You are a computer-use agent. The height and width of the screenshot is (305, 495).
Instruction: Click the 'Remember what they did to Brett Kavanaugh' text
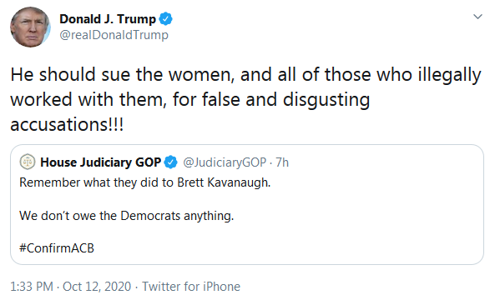click(x=145, y=182)
